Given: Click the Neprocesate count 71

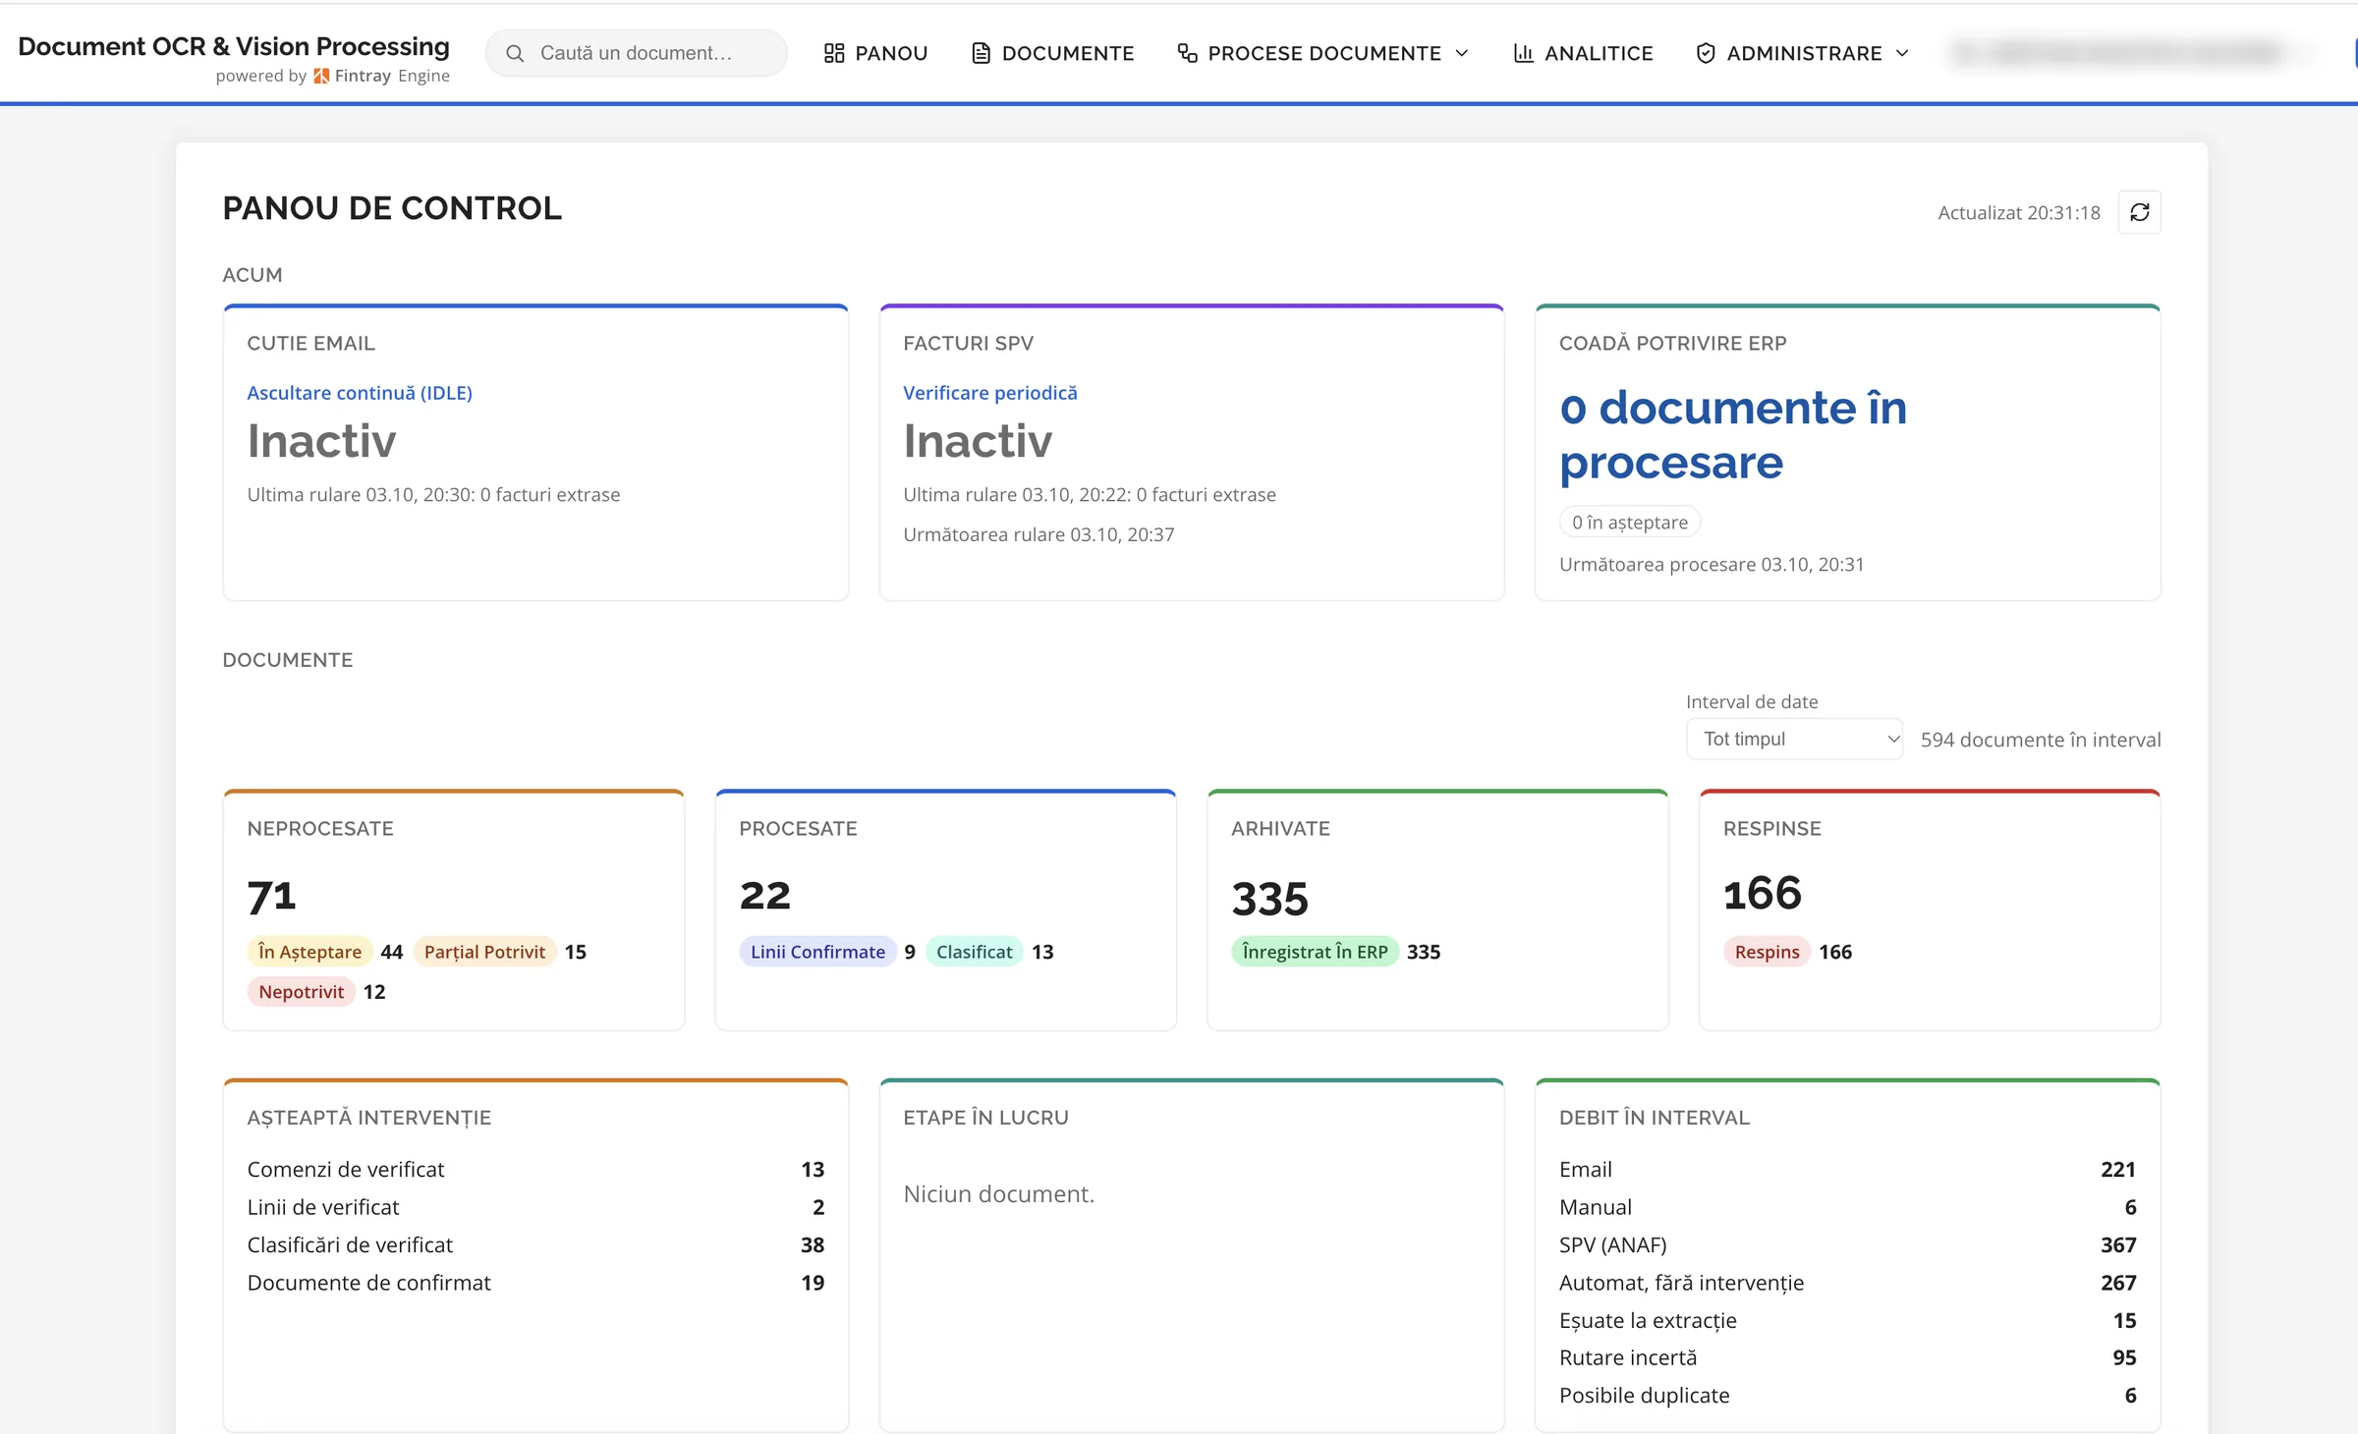Looking at the screenshot, I should click(x=272, y=896).
